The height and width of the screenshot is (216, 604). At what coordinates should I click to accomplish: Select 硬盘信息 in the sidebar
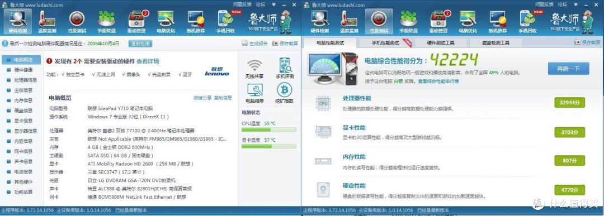pyautogui.click(x=22, y=111)
